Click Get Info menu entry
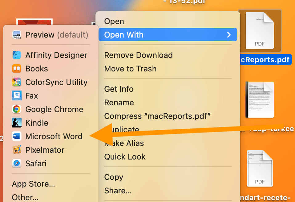Image resolution: width=295 pixels, height=202 pixels. [x=119, y=89]
